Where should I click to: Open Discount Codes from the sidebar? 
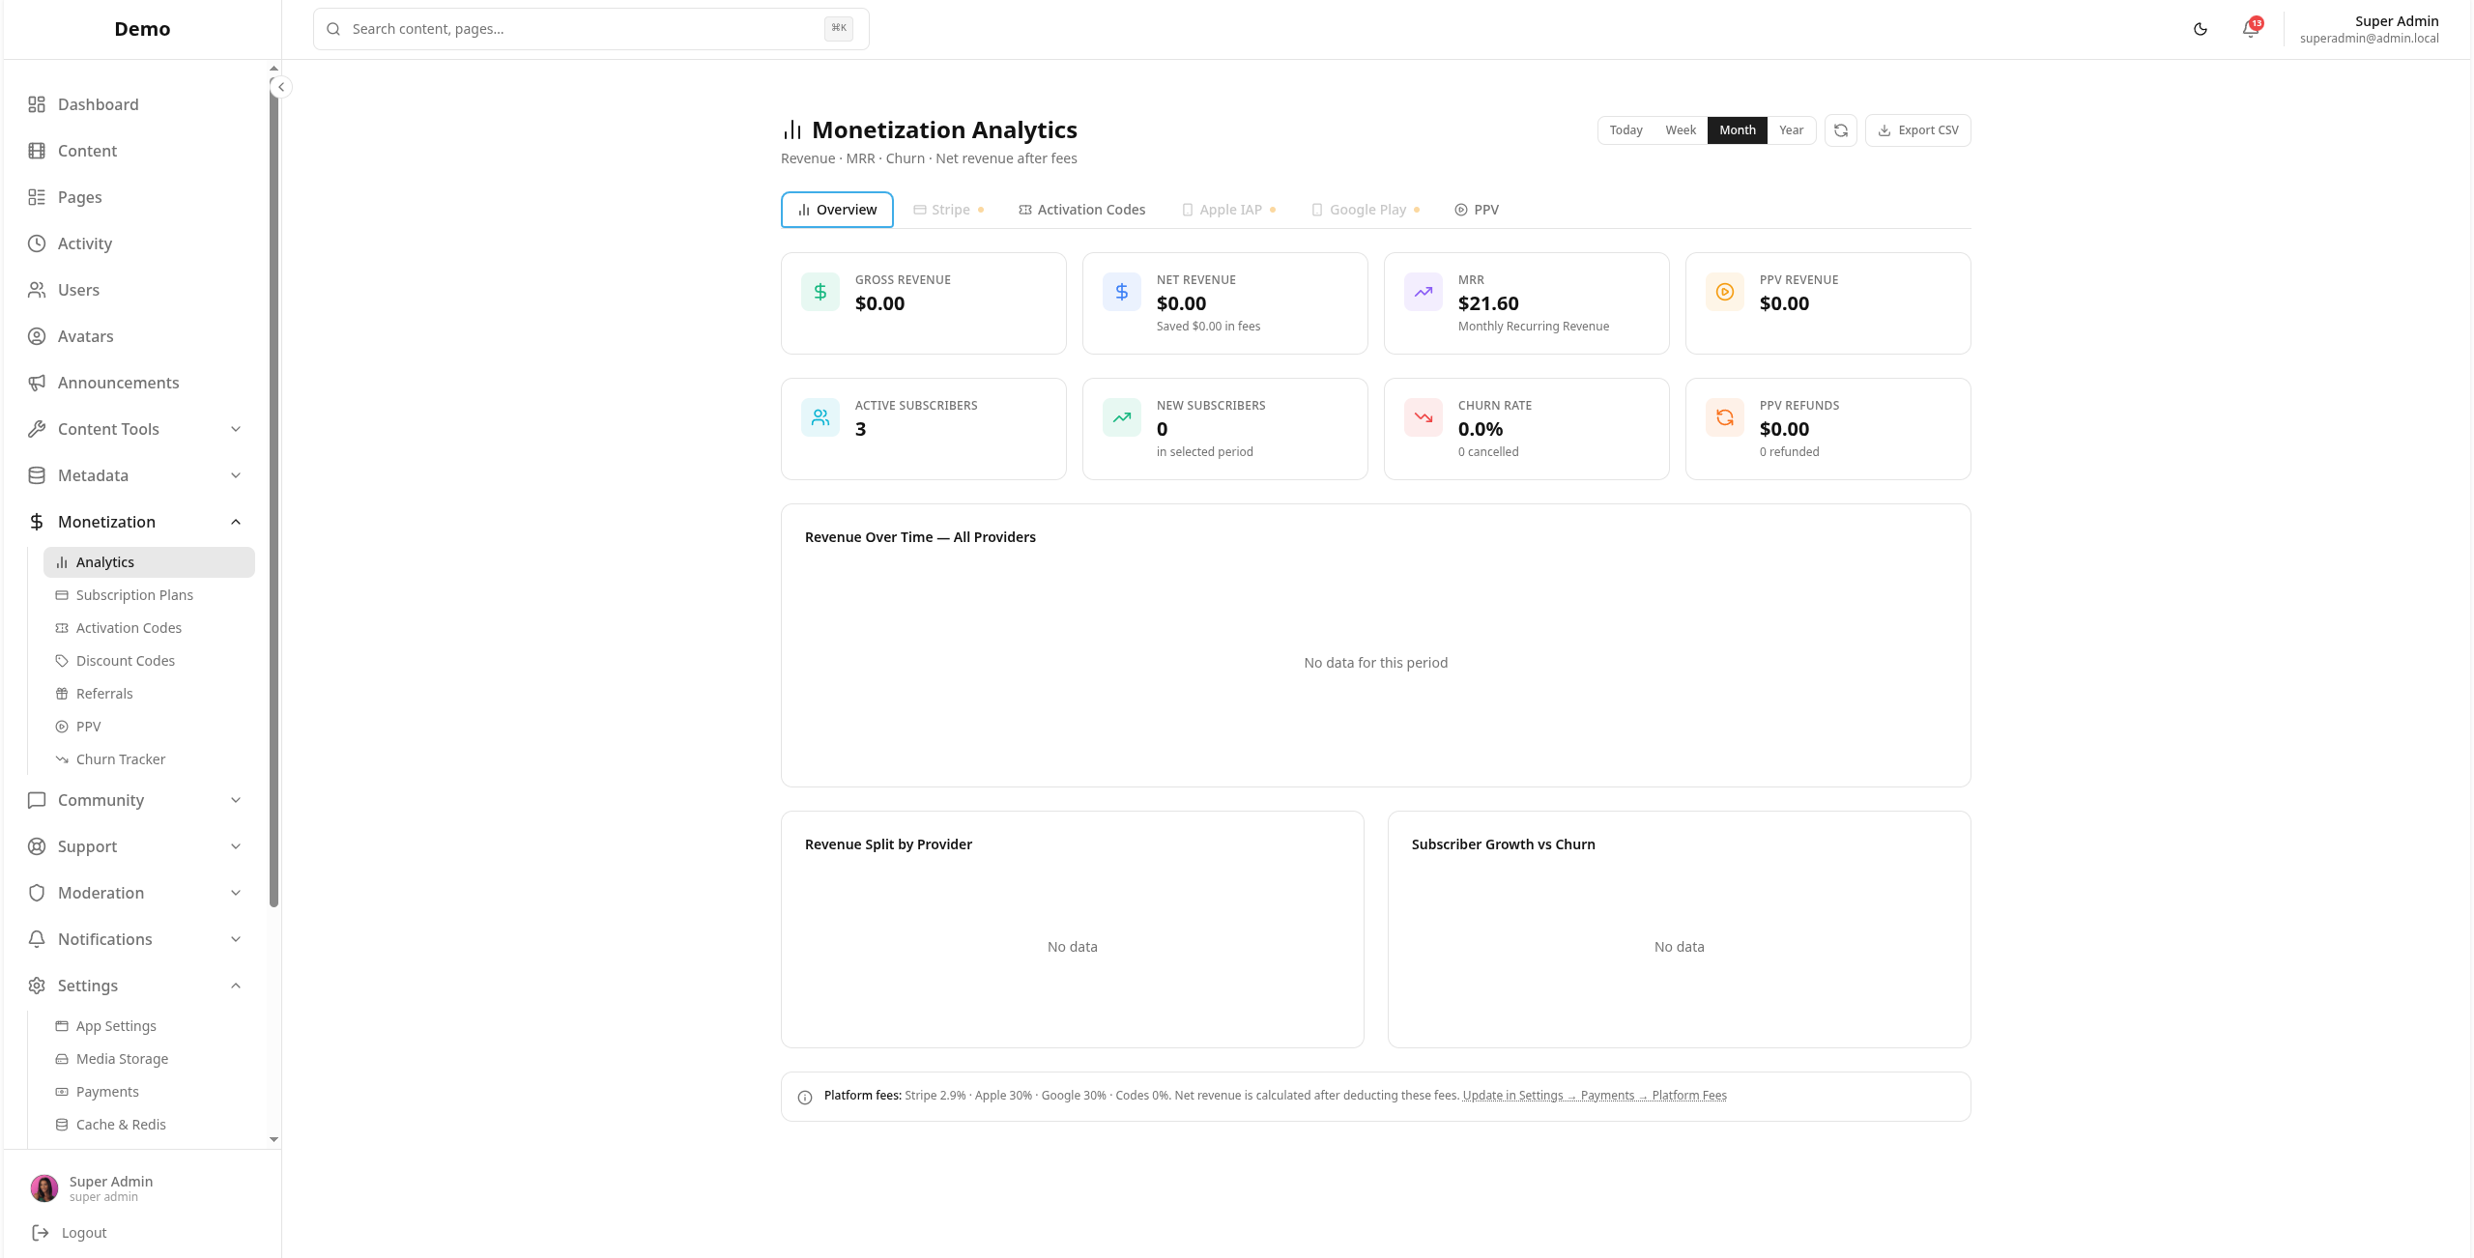point(125,660)
